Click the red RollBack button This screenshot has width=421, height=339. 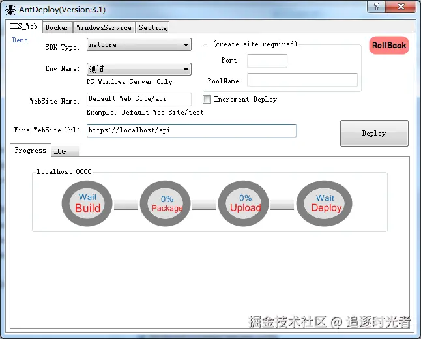[389, 46]
